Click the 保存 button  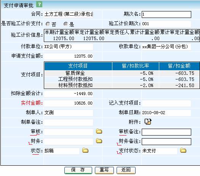(x=78, y=170)
